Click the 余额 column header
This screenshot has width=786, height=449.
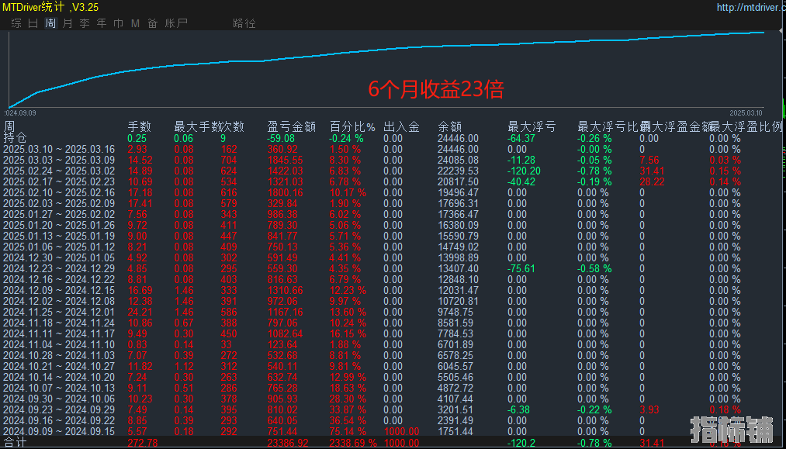[x=450, y=126]
